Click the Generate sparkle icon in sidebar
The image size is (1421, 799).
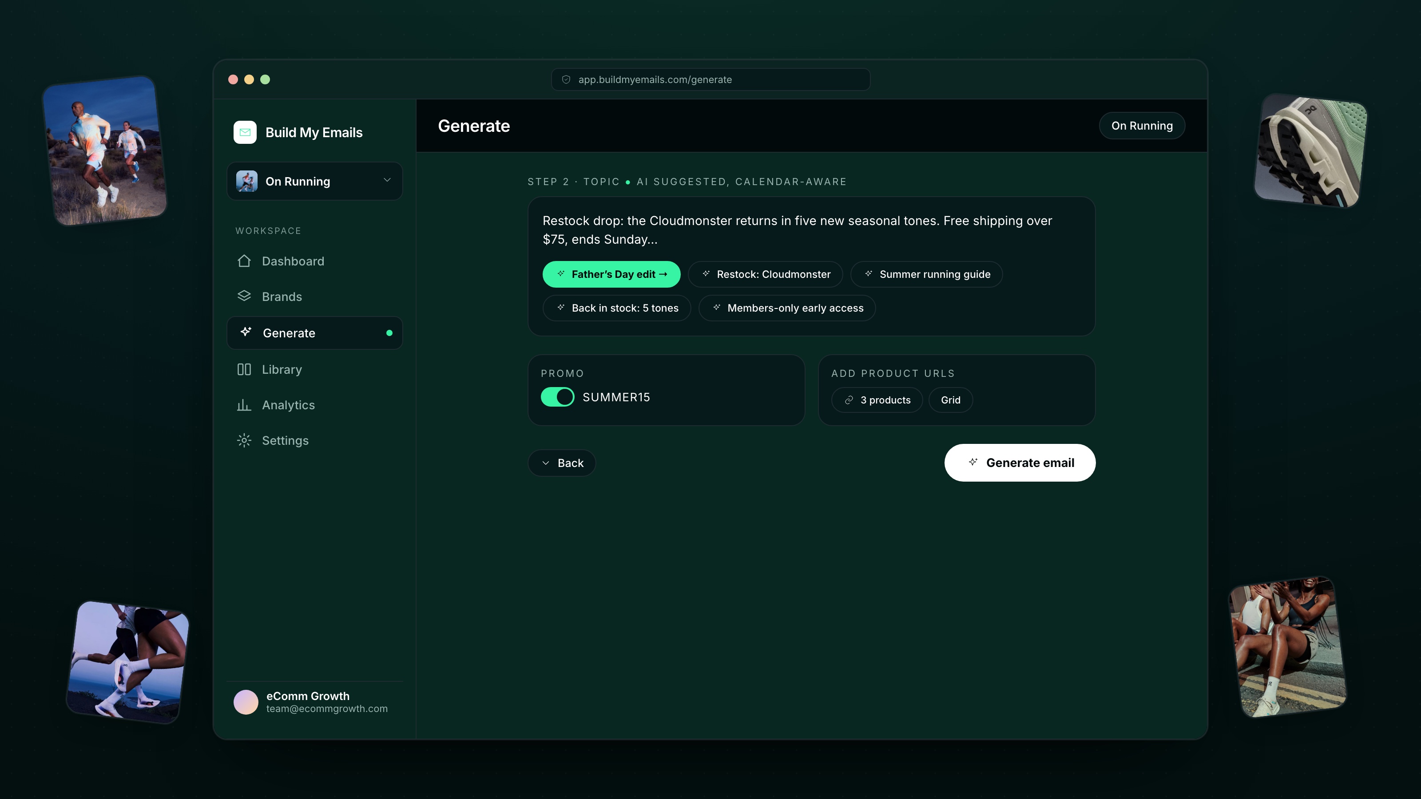246,332
